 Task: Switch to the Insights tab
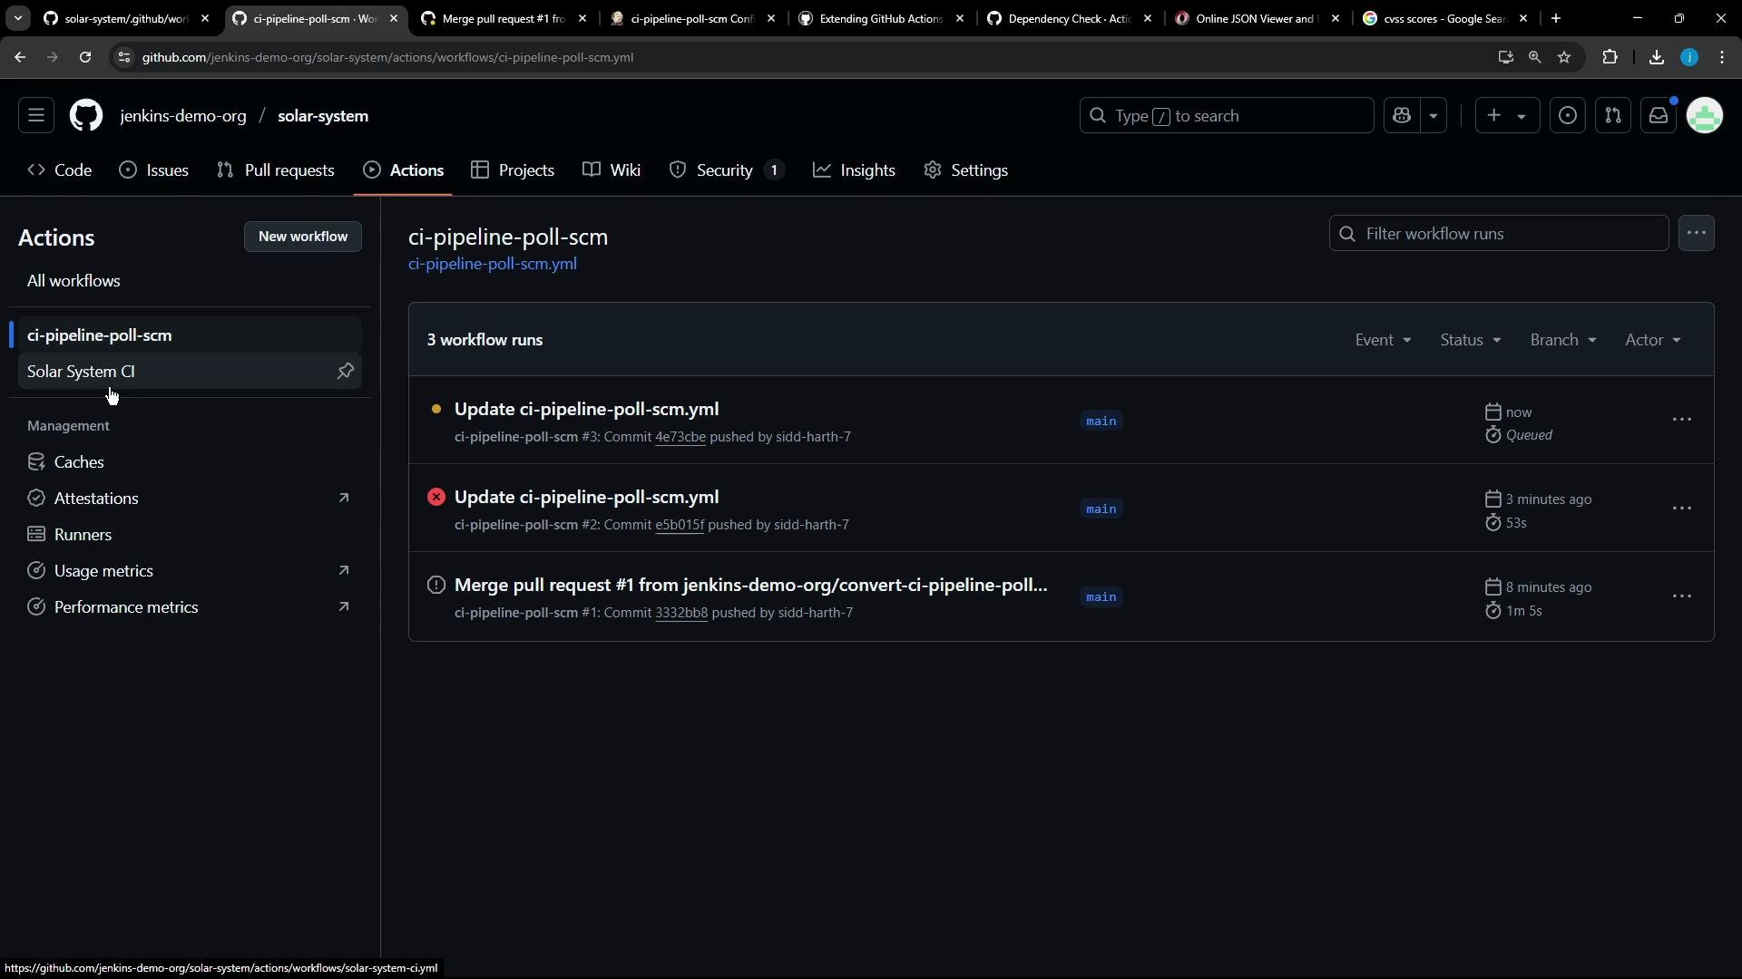click(x=854, y=170)
